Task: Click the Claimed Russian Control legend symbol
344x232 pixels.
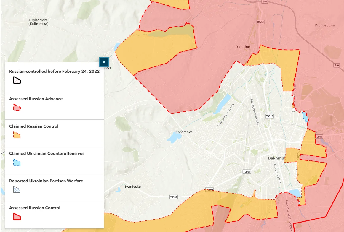Action: [17, 135]
